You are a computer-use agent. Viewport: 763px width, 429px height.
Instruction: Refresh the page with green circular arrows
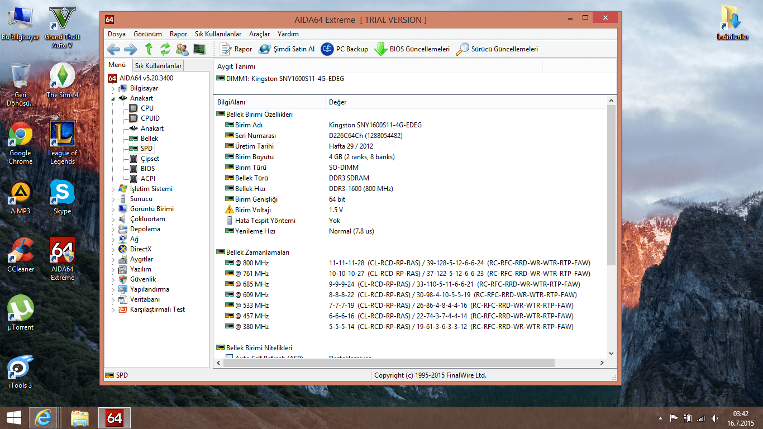pos(165,49)
